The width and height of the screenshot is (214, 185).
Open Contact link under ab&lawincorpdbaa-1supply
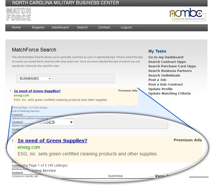tap(17, 122)
